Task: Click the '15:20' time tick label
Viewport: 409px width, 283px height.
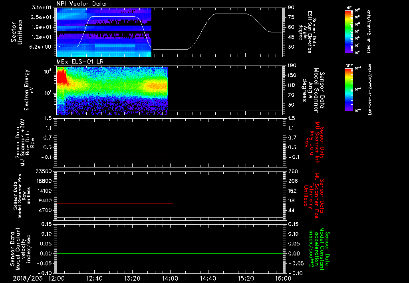Action: tap(246, 278)
